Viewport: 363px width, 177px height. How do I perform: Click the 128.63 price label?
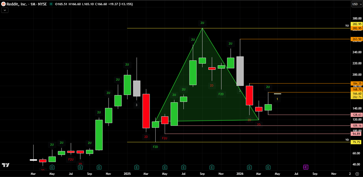[356, 115]
